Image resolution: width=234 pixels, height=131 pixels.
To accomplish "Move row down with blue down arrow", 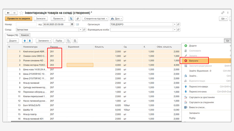I will tap(30, 41).
